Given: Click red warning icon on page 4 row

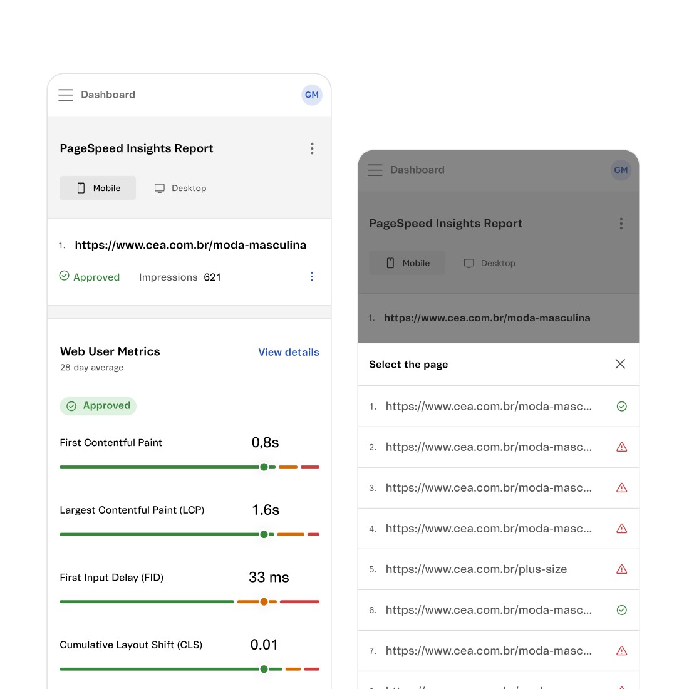Looking at the screenshot, I should pos(621,529).
